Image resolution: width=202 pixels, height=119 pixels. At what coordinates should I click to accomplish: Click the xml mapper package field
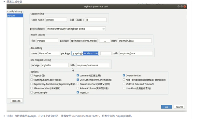[x=55, y=65]
